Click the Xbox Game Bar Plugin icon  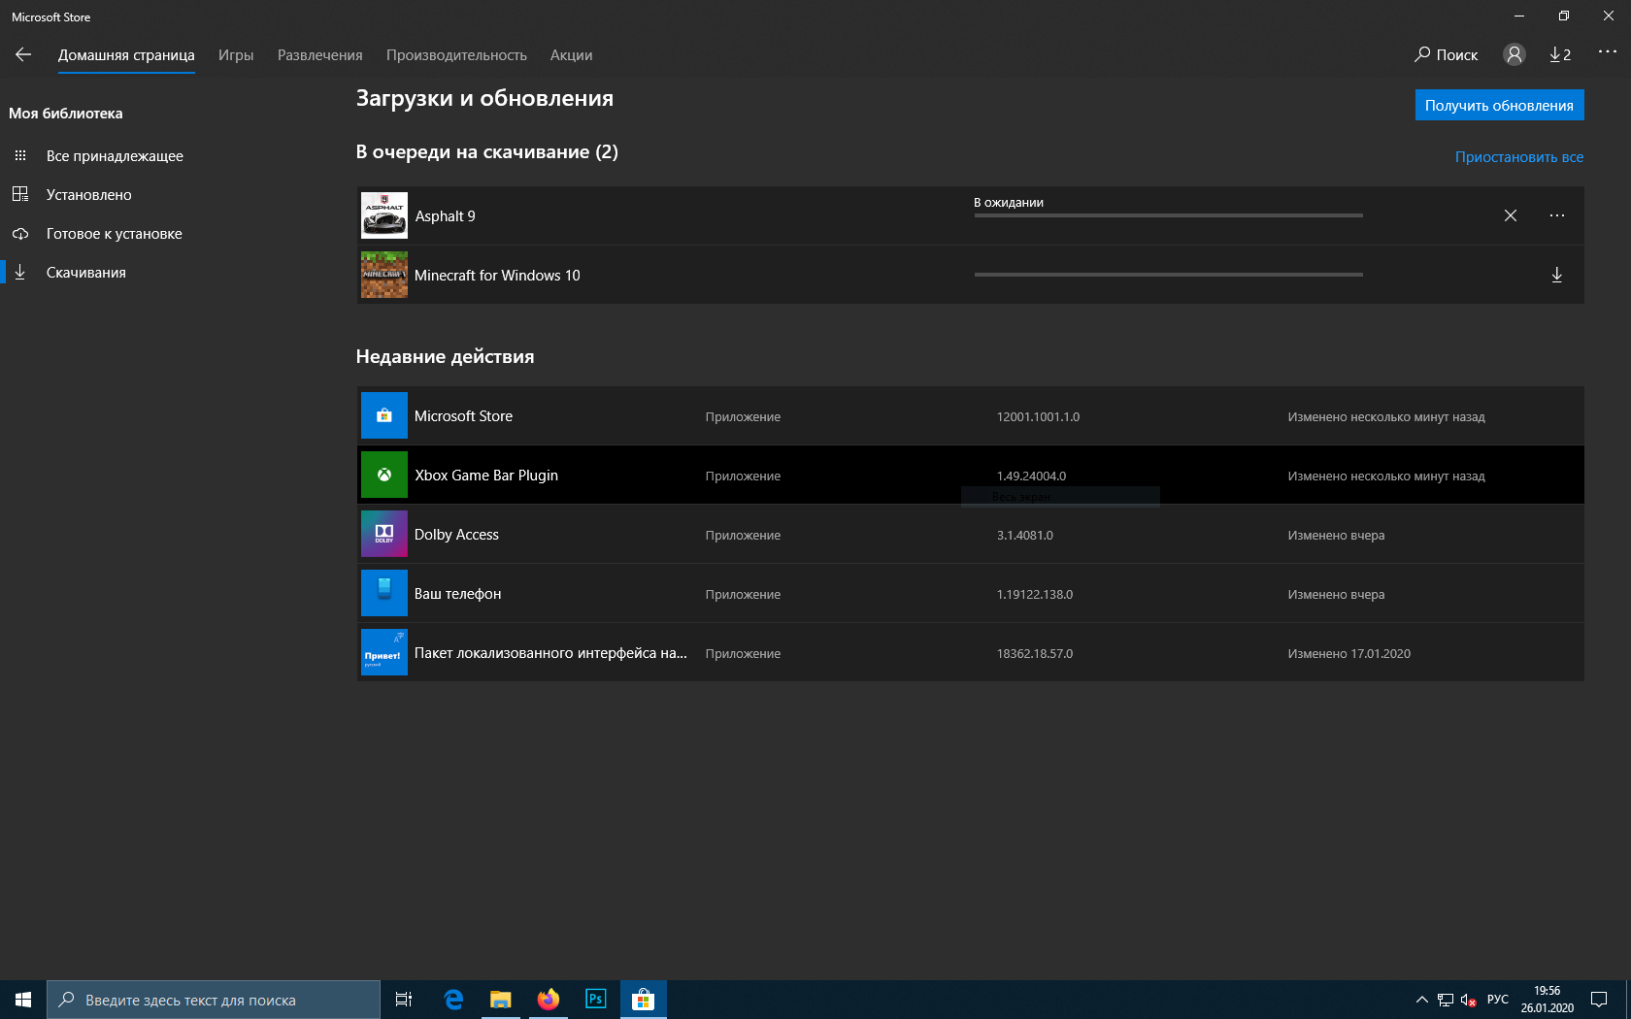tap(384, 475)
